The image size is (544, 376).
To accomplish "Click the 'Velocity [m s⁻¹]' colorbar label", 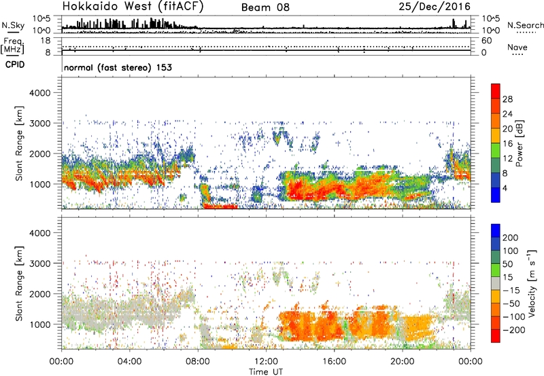I will pos(532,283).
